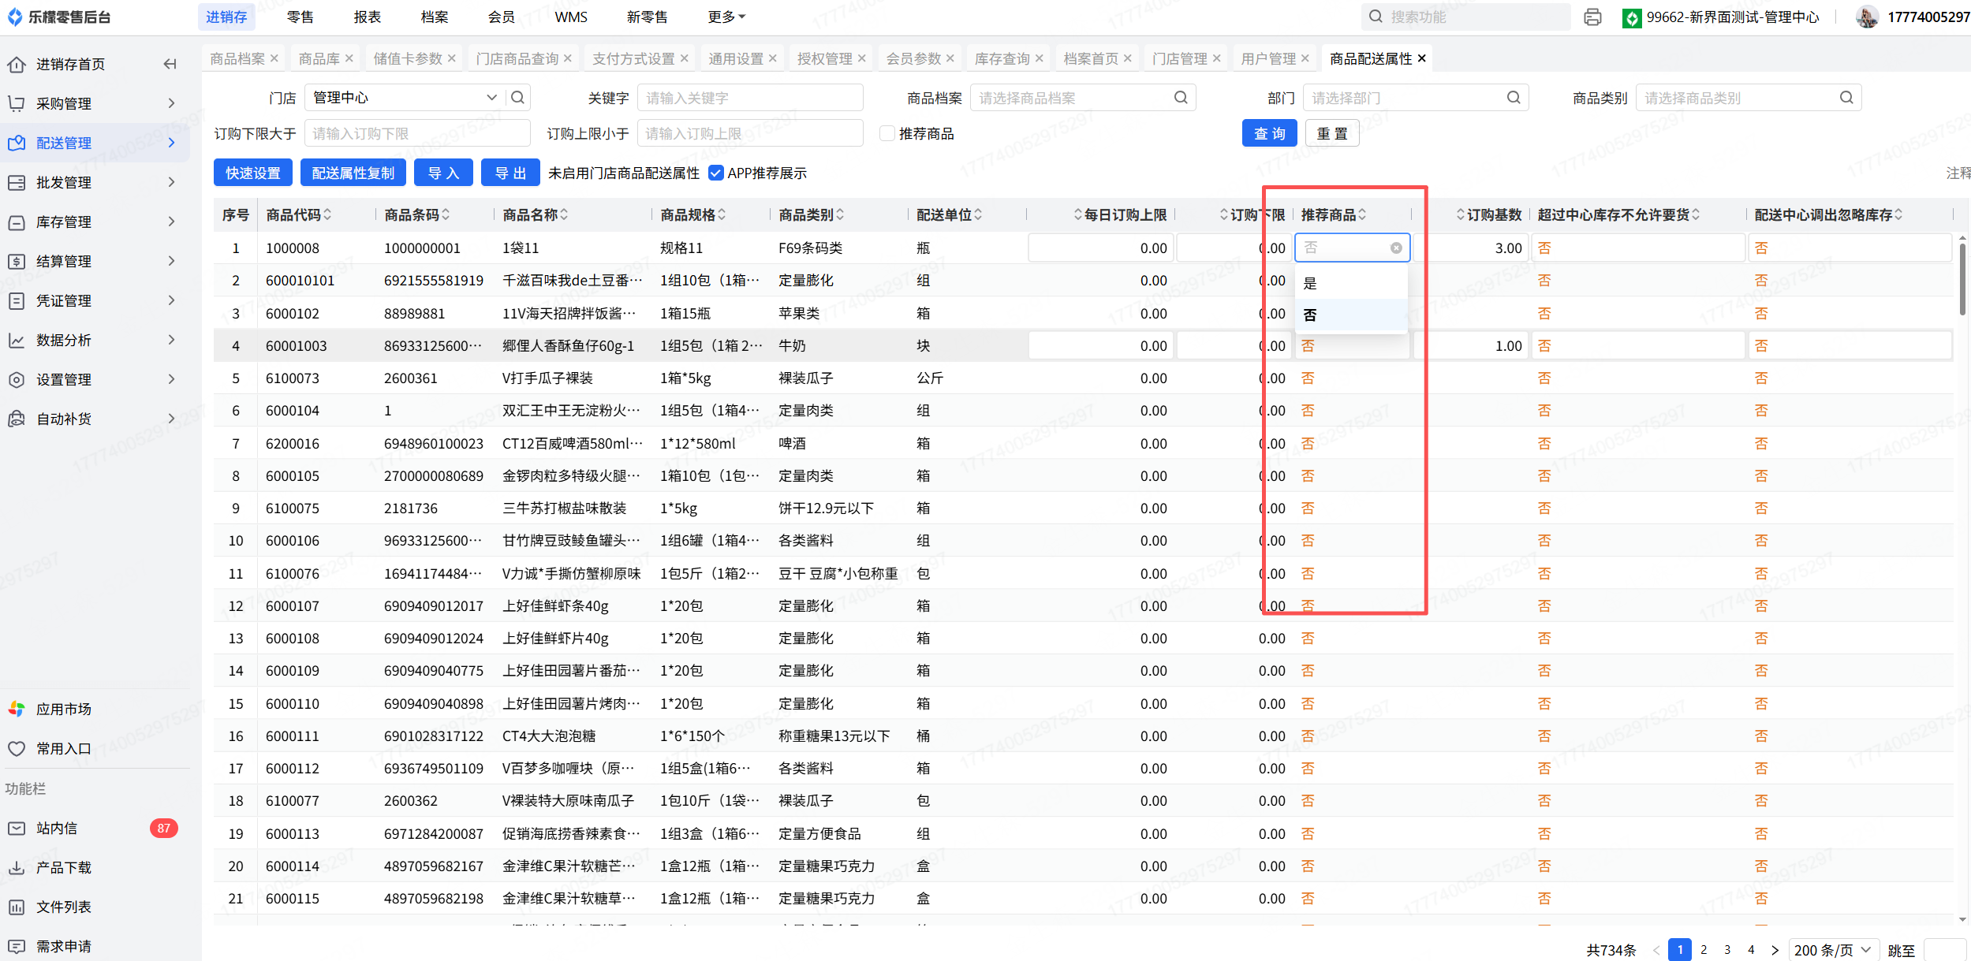Viewport: 1971px width, 961px height.
Task: Close the 商品配送属性 tab
Action: pyautogui.click(x=1421, y=58)
